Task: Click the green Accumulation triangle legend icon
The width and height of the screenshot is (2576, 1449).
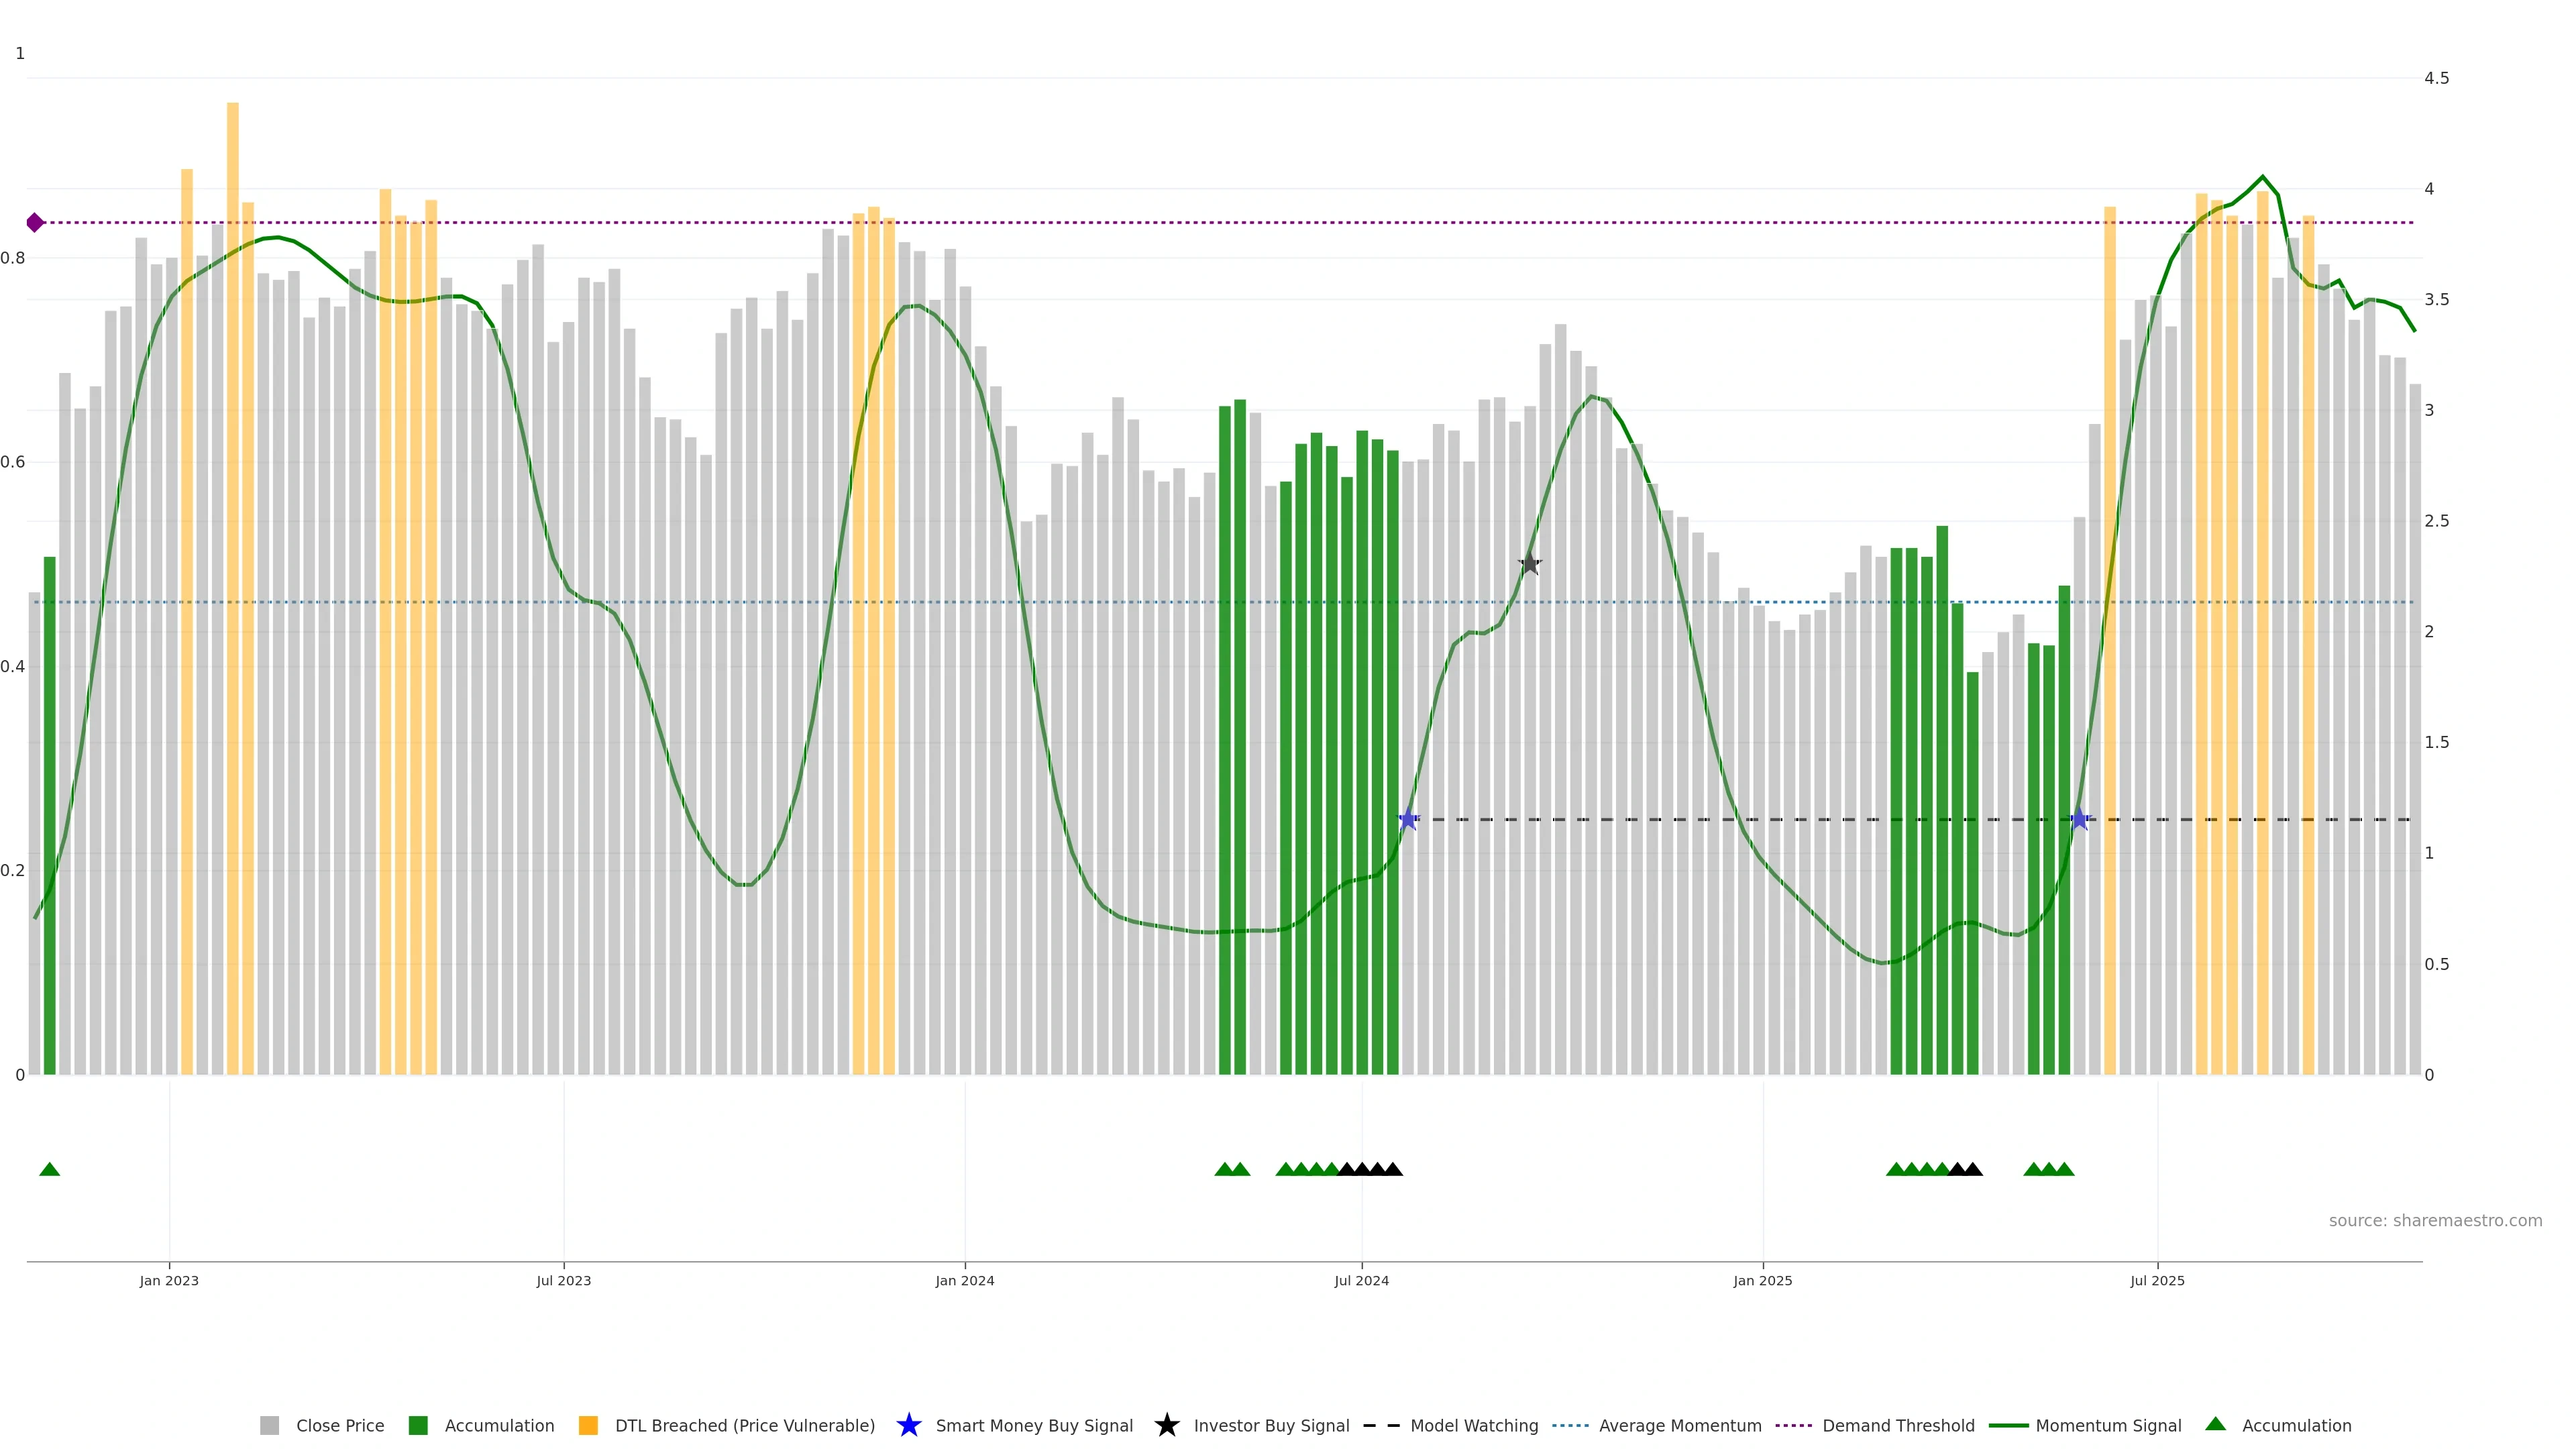Action: point(2215,1424)
